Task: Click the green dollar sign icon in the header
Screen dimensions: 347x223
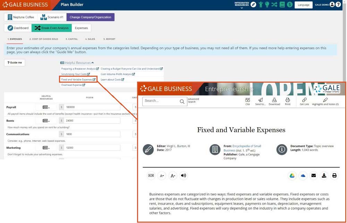Action: (x=290, y=4)
